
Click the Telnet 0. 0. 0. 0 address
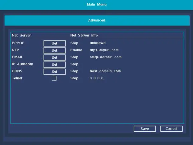(96, 78)
